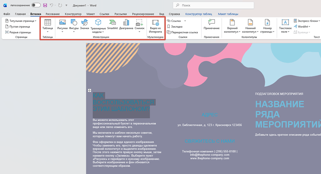The height and width of the screenshot is (174, 321).
Task: Click the Undo arrow icon
Action: [x=51, y=5]
